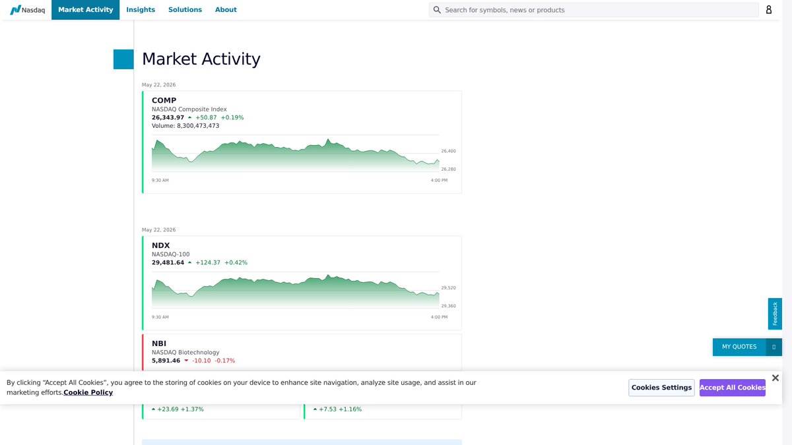Open the NBI index link
This screenshot has width=792, height=445.
click(159, 344)
